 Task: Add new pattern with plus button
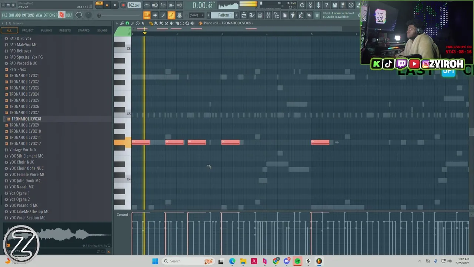click(x=236, y=15)
